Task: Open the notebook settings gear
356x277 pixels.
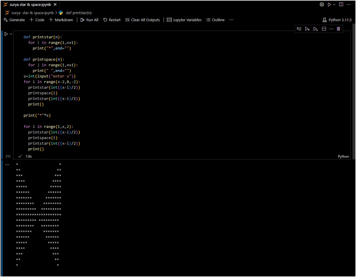Action: [322, 4]
